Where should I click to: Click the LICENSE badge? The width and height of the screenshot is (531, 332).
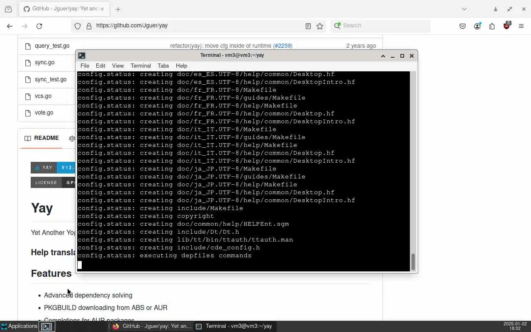53,183
